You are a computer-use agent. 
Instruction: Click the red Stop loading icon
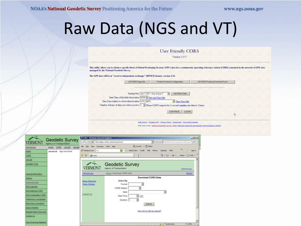160,142
